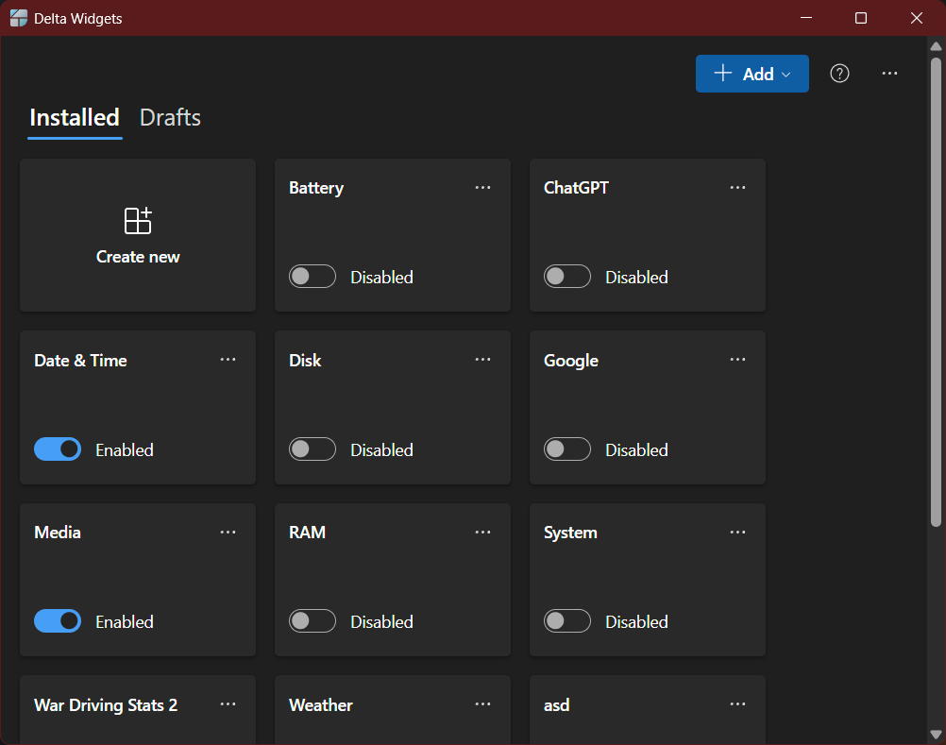Open more options for asd widget
This screenshot has width=946, height=745.
[x=737, y=704]
